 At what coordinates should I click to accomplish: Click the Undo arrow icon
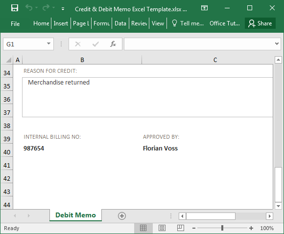(29, 8)
